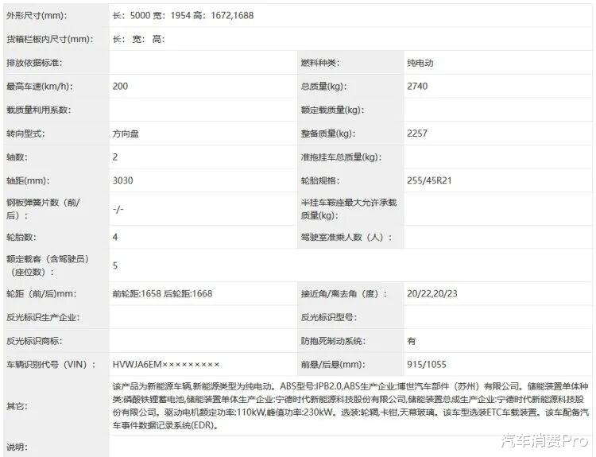The image size is (596, 457).
Task: Click the 说明 label
Action: 17,447
